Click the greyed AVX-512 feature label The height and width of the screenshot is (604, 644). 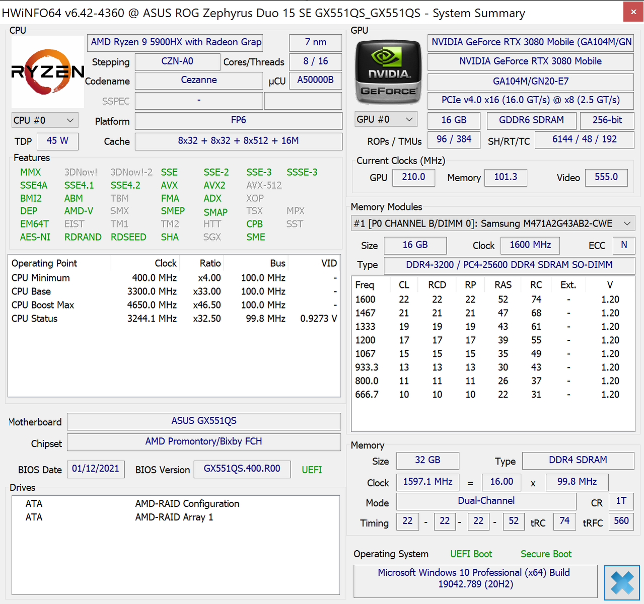[x=264, y=185]
